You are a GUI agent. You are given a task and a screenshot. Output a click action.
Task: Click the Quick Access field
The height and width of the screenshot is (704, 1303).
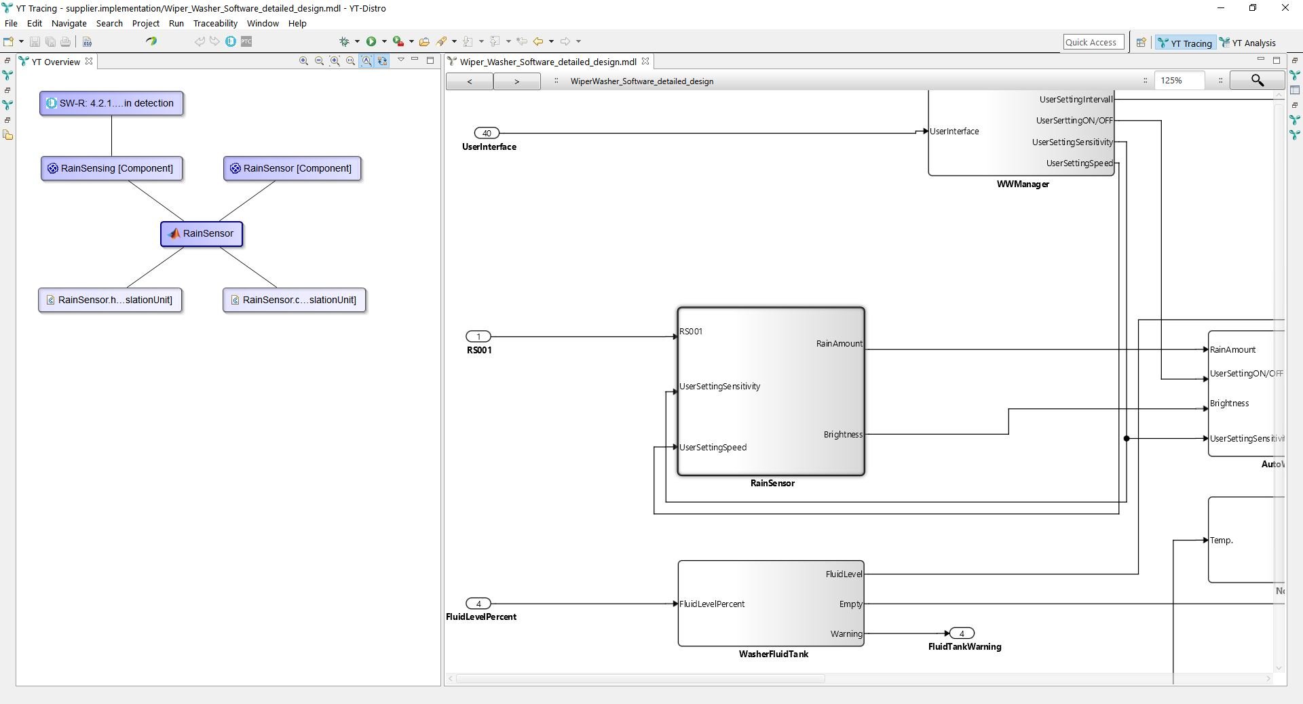(x=1093, y=42)
